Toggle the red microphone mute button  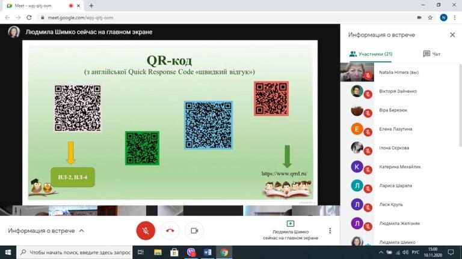coord(146,230)
